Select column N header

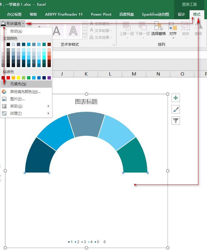(158, 74)
